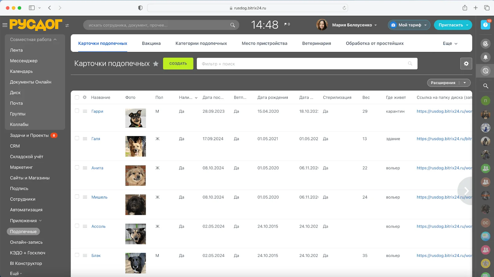Open Вакцина tab

(x=151, y=44)
